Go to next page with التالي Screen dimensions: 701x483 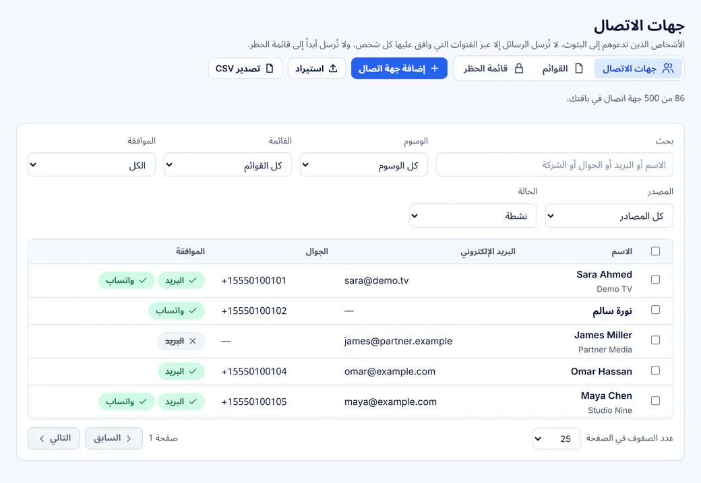pos(54,439)
